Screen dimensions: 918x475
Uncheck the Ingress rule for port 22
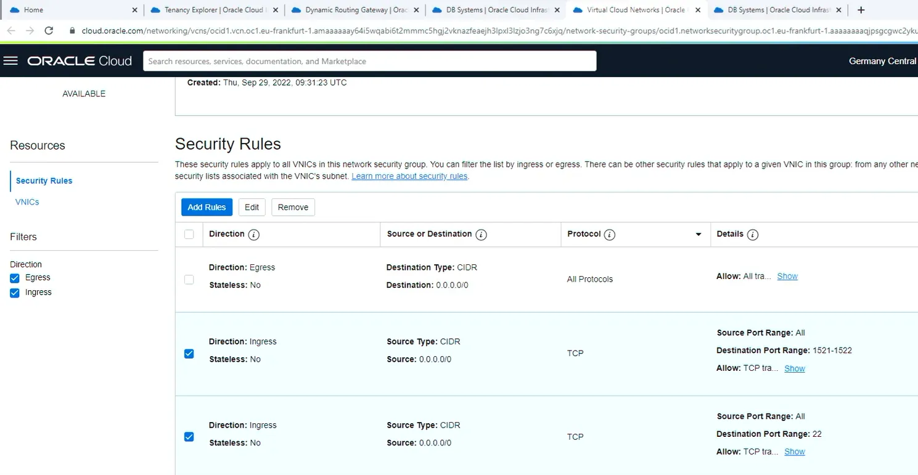189,437
